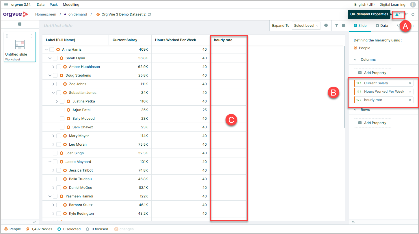This screenshot has width=419, height=234.
Task: Tick the checkbox for Bella Trudeau
Action: (x=59, y=179)
